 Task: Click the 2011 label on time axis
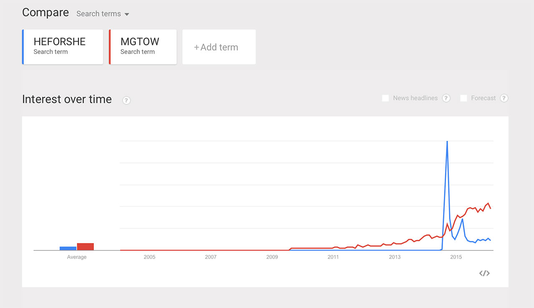coord(333,257)
